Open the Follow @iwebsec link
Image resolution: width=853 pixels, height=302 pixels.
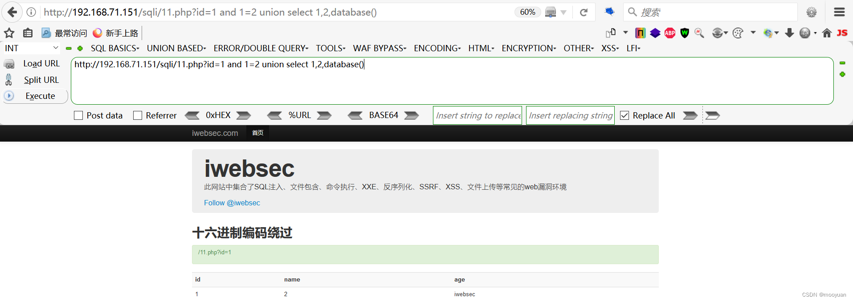coord(232,203)
